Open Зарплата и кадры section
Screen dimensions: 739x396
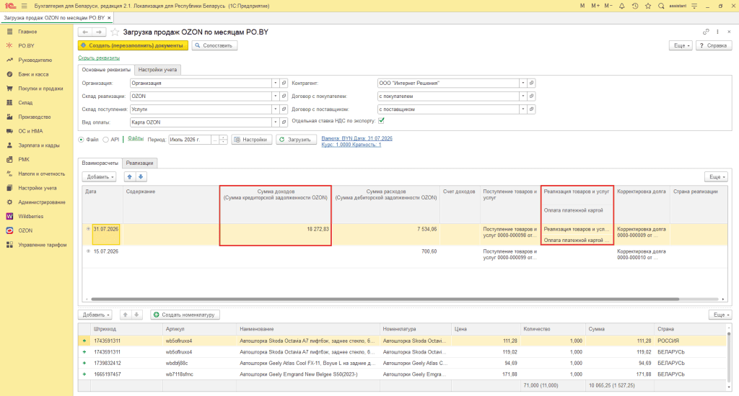pos(39,145)
